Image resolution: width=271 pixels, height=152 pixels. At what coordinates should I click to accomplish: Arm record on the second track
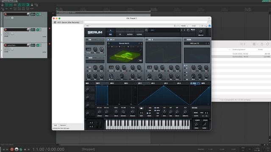[6, 30]
